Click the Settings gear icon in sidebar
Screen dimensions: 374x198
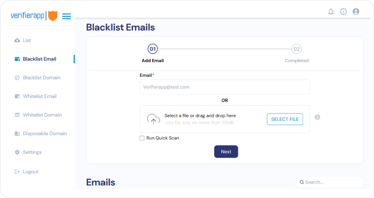click(x=17, y=152)
